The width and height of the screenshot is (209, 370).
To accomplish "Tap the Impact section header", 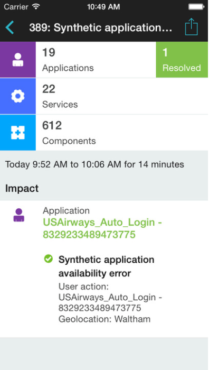I will pyautogui.click(x=22, y=189).
